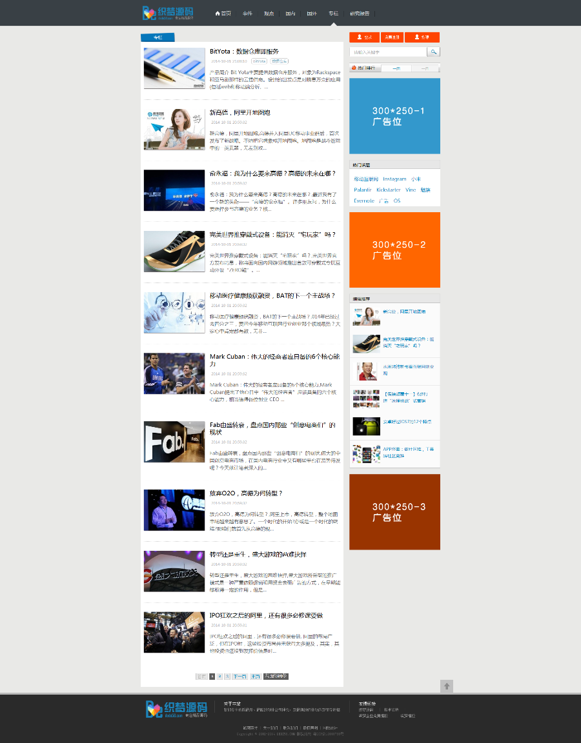Open the OS hot topic tag
This screenshot has width=581, height=743.
point(397,201)
